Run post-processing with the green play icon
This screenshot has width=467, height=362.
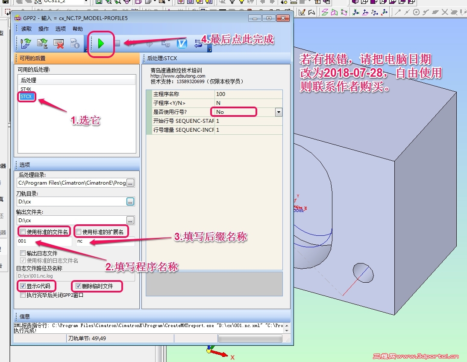[101, 43]
